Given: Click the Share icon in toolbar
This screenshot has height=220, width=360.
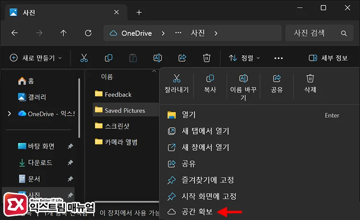Looking at the screenshot, I should click(x=182, y=58).
